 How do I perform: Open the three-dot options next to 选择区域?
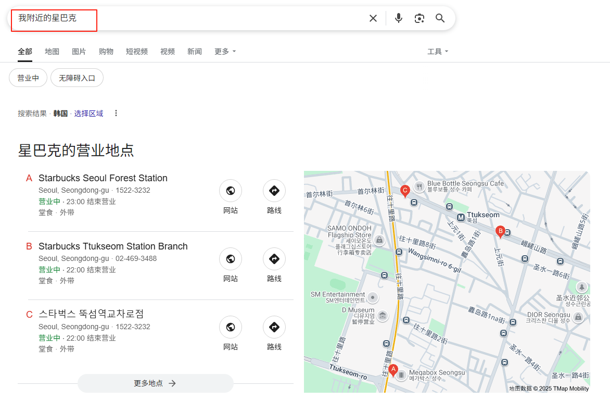coord(116,113)
